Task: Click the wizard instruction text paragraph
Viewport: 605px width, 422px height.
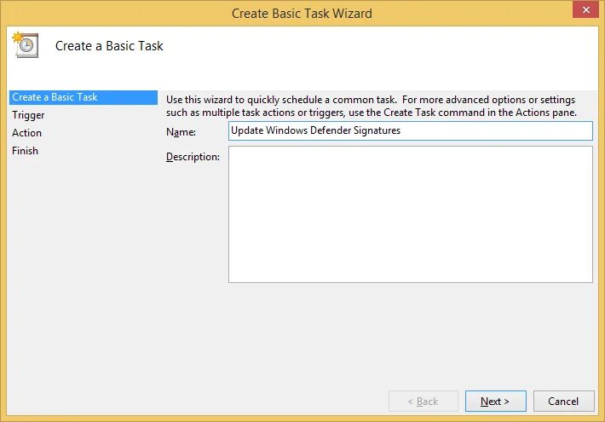Action: click(372, 106)
